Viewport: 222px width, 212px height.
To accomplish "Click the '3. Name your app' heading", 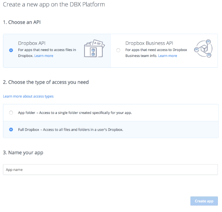I will click(23, 152).
